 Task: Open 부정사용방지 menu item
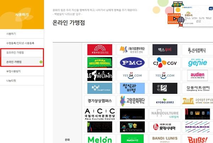click(x=22, y=71)
